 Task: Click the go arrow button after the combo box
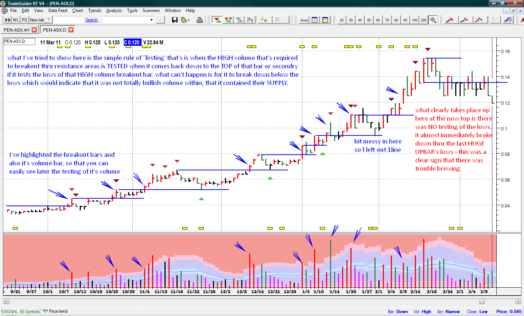[160, 20]
